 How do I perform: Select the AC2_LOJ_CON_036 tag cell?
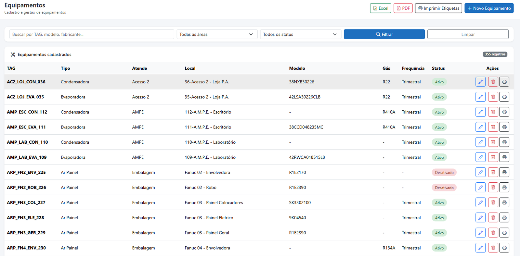point(26,82)
